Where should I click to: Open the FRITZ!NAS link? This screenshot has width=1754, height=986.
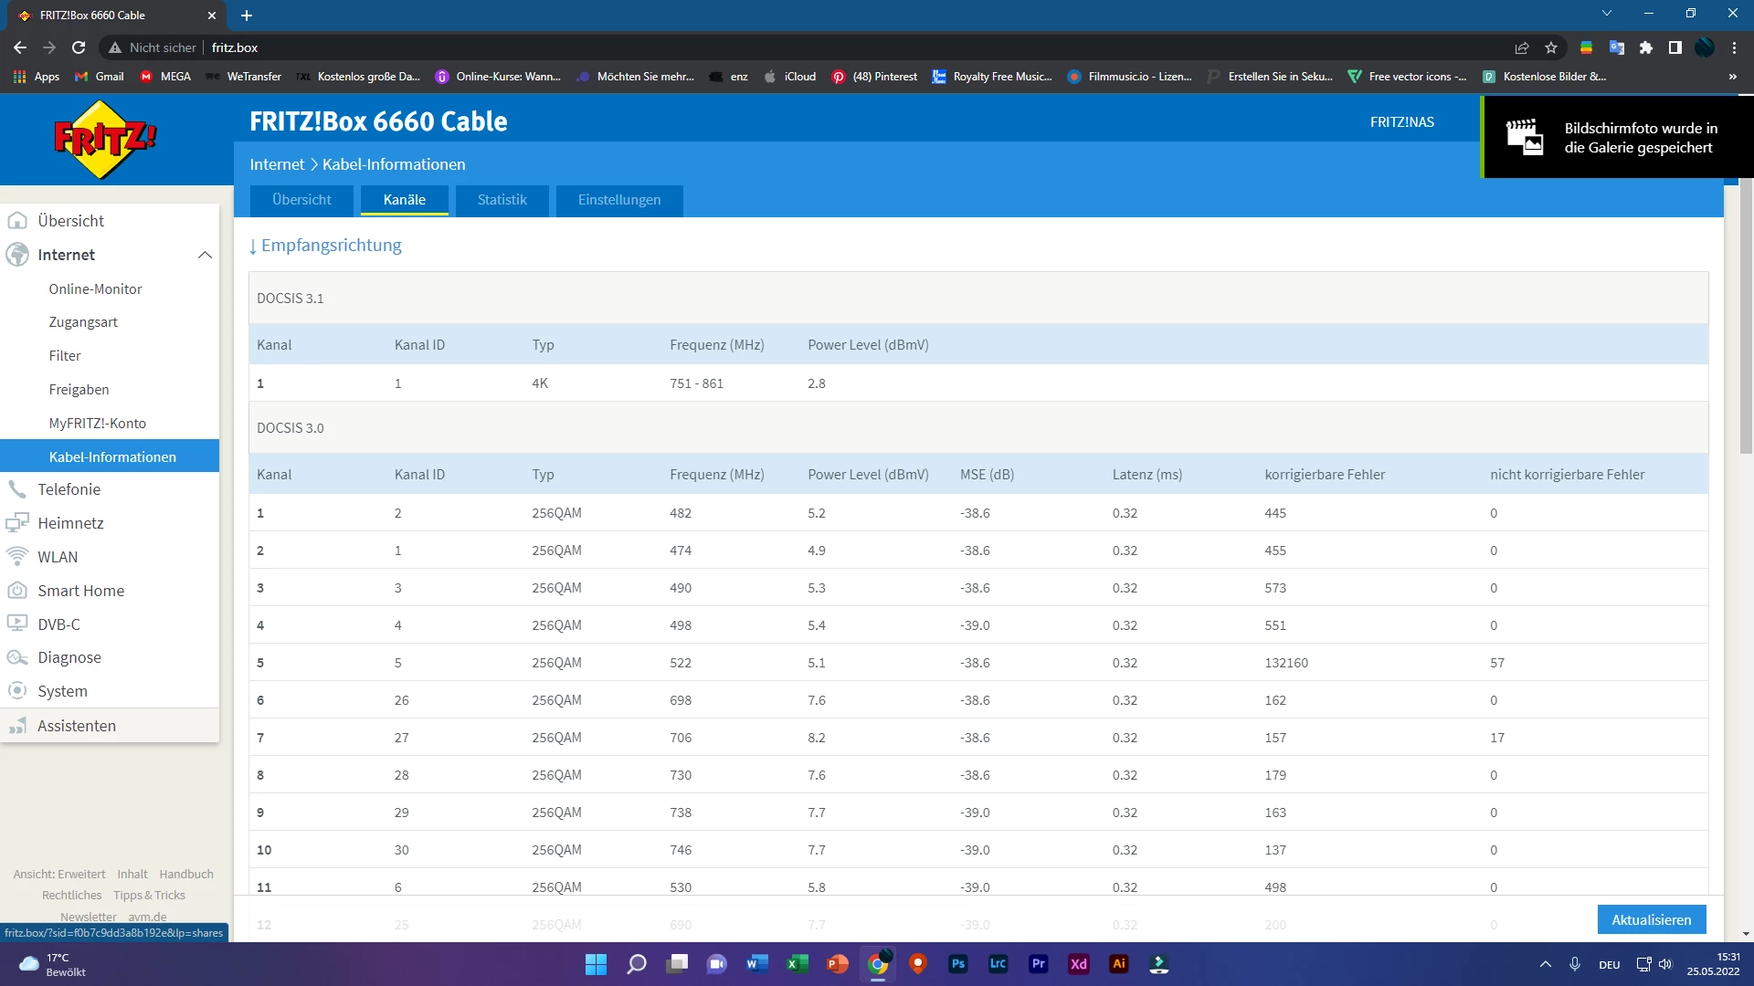coord(1401,122)
